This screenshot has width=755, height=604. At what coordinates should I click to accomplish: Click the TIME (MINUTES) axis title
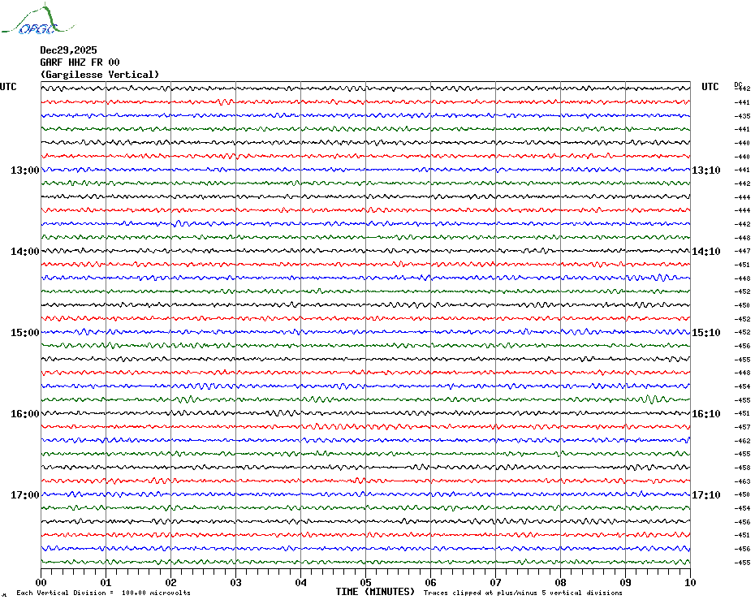click(375, 592)
